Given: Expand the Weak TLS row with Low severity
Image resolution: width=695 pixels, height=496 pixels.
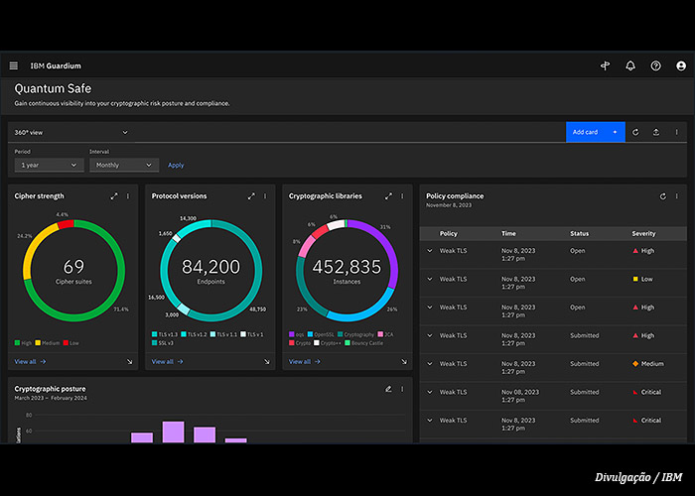Looking at the screenshot, I should (x=430, y=279).
